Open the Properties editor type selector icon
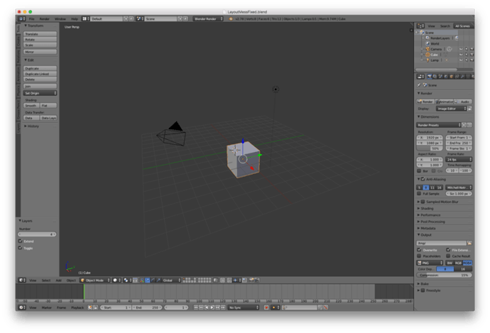The image size is (490, 333). point(421,77)
